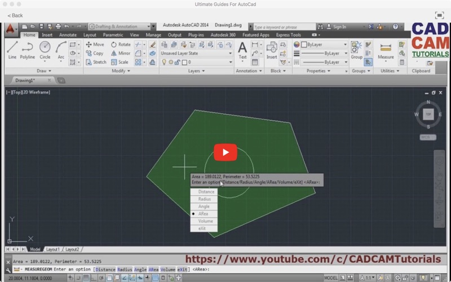Click the Angle option in command line
This screenshot has width=451, height=282.
[140, 270]
